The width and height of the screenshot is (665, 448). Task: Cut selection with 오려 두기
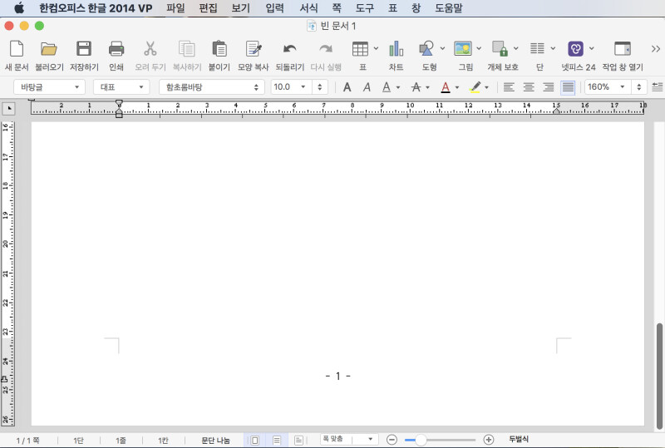(150, 55)
